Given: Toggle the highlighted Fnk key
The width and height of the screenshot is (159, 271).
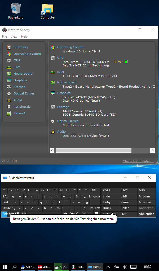Looking at the screenshot, I should (x=5, y=214).
